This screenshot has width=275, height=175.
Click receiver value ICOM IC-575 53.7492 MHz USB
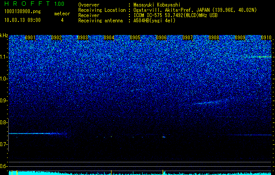(x=175, y=15)
